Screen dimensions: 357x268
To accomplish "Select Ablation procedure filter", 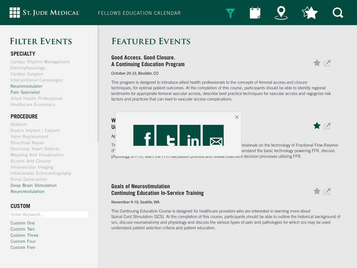I will click(x=19, y=125).
